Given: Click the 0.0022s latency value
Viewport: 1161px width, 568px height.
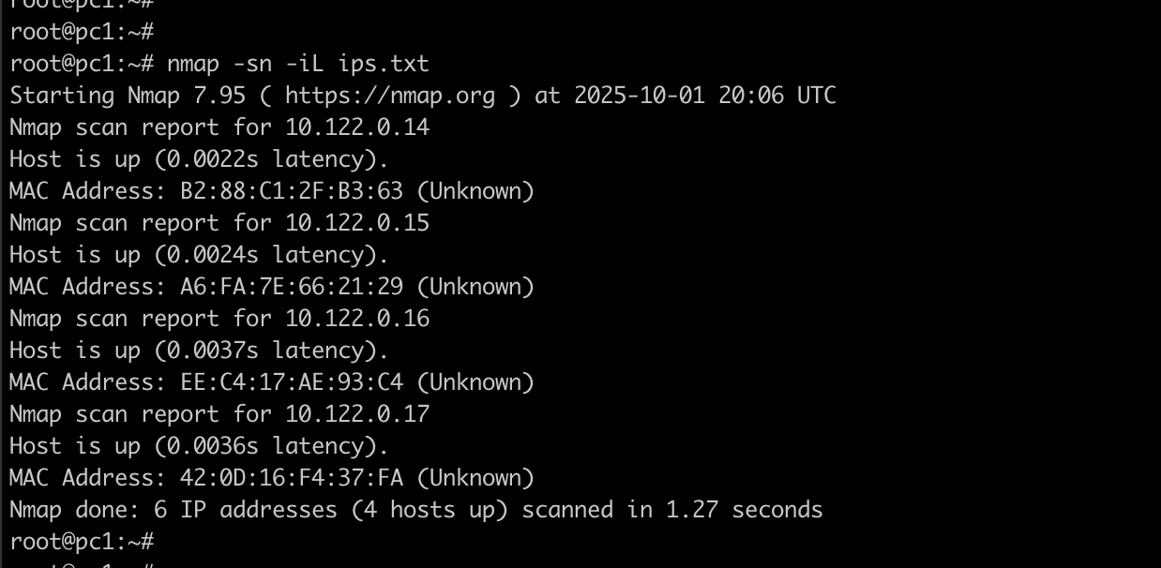Looking at the screenshot, I should pos(213,159).
